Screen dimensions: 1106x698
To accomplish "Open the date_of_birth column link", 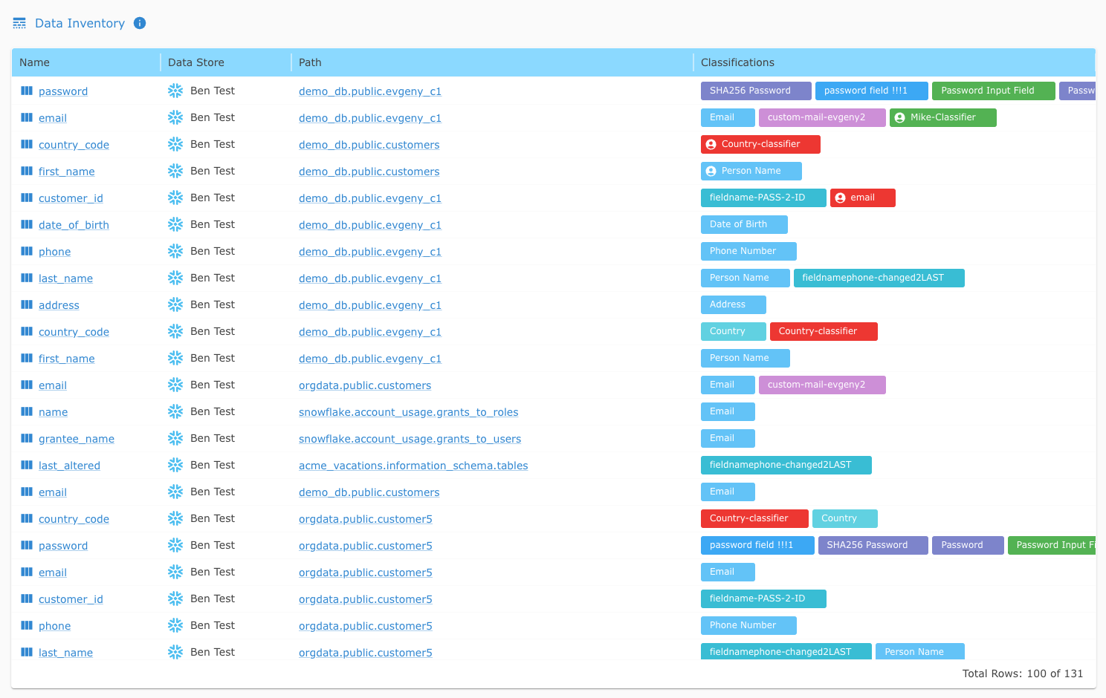I will pos(74,225).
